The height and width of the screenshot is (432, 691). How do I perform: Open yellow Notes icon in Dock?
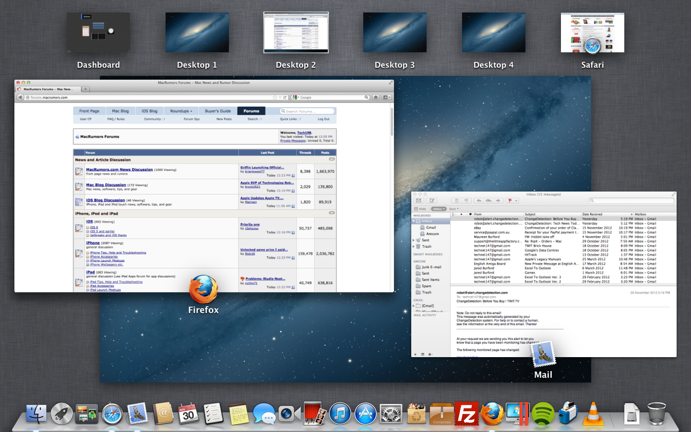[238, 414]
